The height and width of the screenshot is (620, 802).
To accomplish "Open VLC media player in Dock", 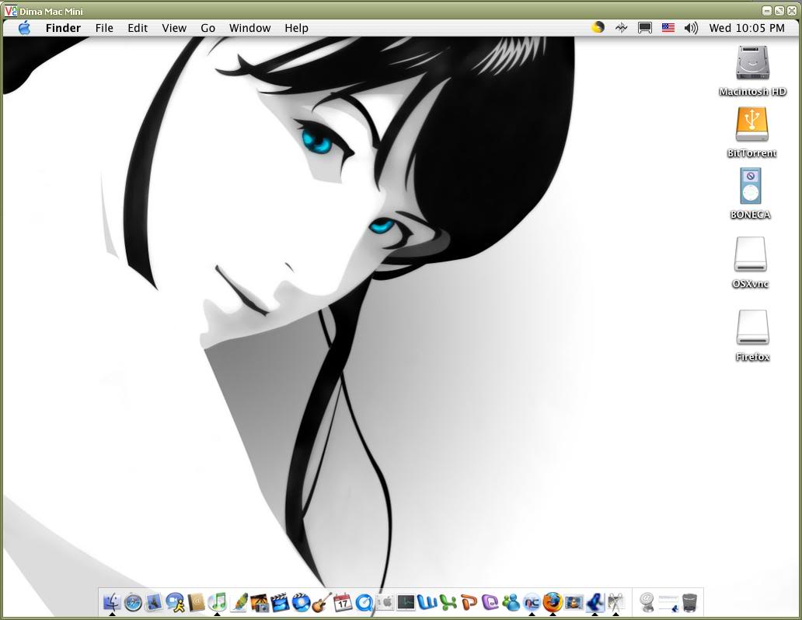I will pos(574,602).
